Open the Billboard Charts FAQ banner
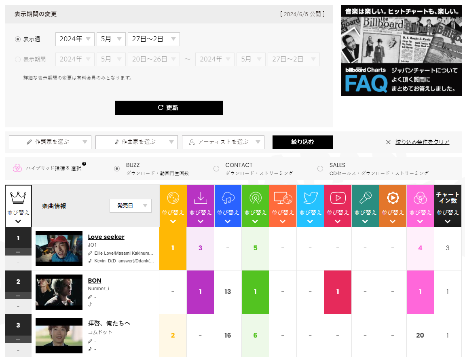Viewport: 465px width, 357px height. tap(401, 51)
